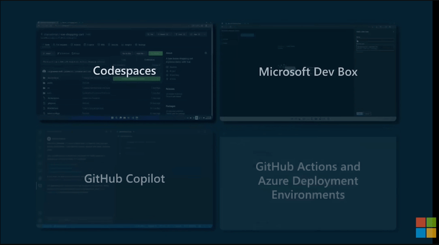Click the Windows taskbar search icon
The height and width of the screenshot is (245, 439).
click(117, 118)
